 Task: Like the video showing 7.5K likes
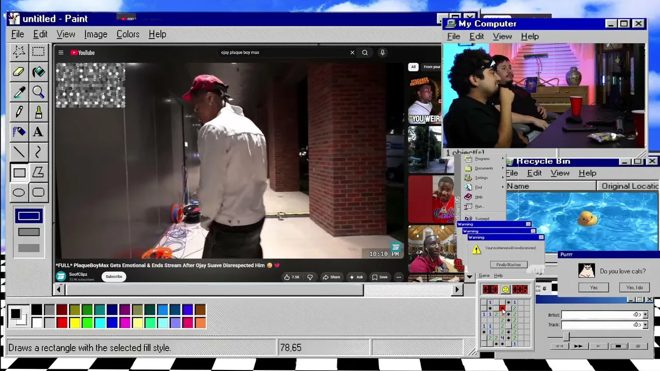pyautogui.click(x=291, y=277)
